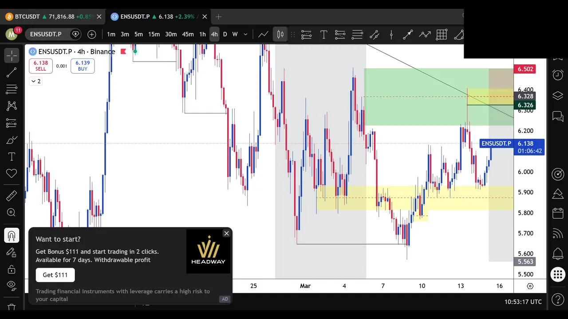The width and height of the screenshot is (568, 319).
Task: Select the 15m timeframe
Action: [154, 34]
